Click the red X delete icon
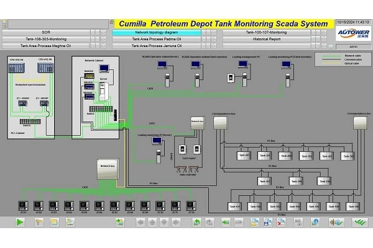The height and width of the screenshot is (248, 373). 281,222
